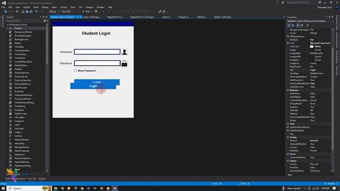Click the Save toolbar icon
Viewport: 340px width, 191px height.
pyautogui.click(x=27, y=12)
